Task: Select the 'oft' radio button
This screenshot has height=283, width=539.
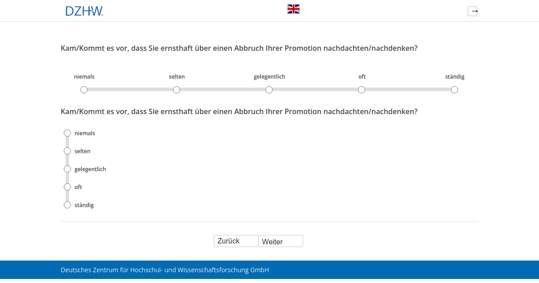Action: 67,187
